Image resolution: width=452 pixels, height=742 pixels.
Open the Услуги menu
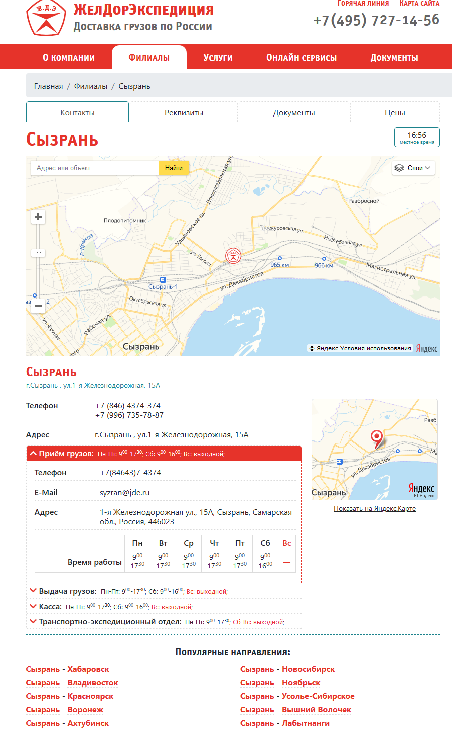click(218, 57)
